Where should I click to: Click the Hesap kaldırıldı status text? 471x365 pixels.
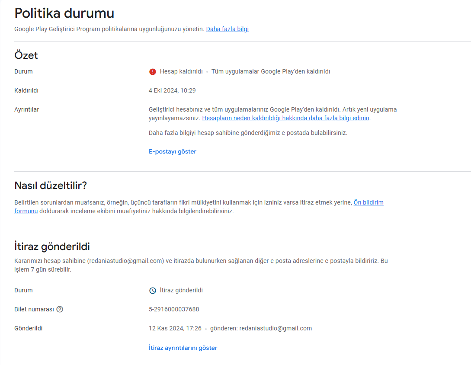(x=181, y=71)
